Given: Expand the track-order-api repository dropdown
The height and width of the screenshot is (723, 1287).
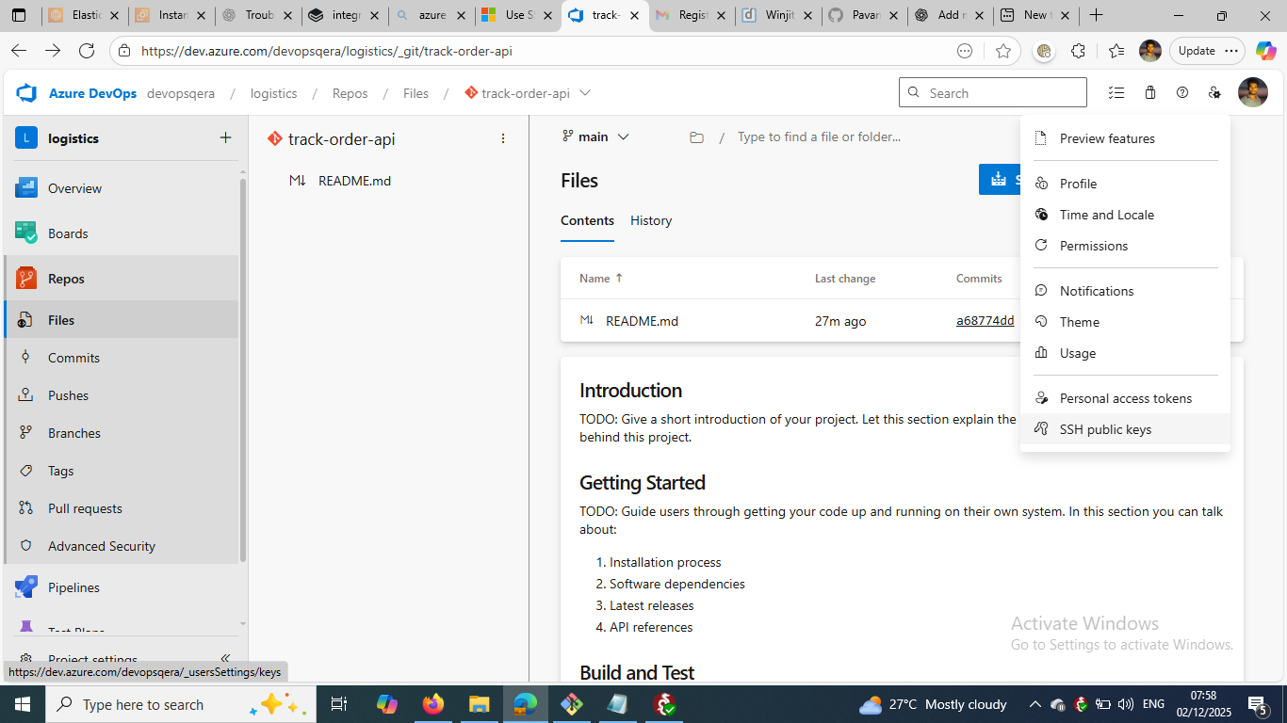Looking at the screenshot, I should 585,93.
